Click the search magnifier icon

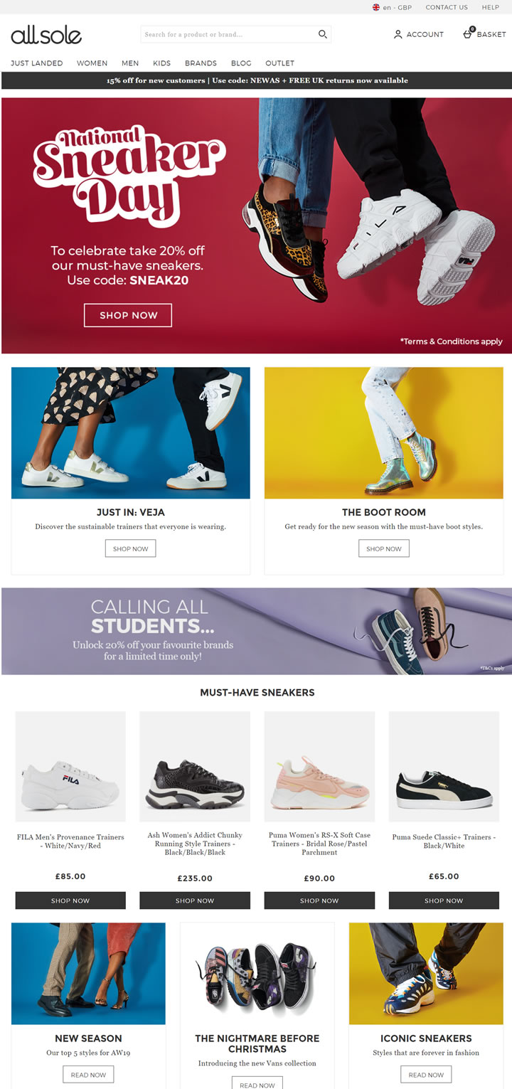(x=322, y=34)
